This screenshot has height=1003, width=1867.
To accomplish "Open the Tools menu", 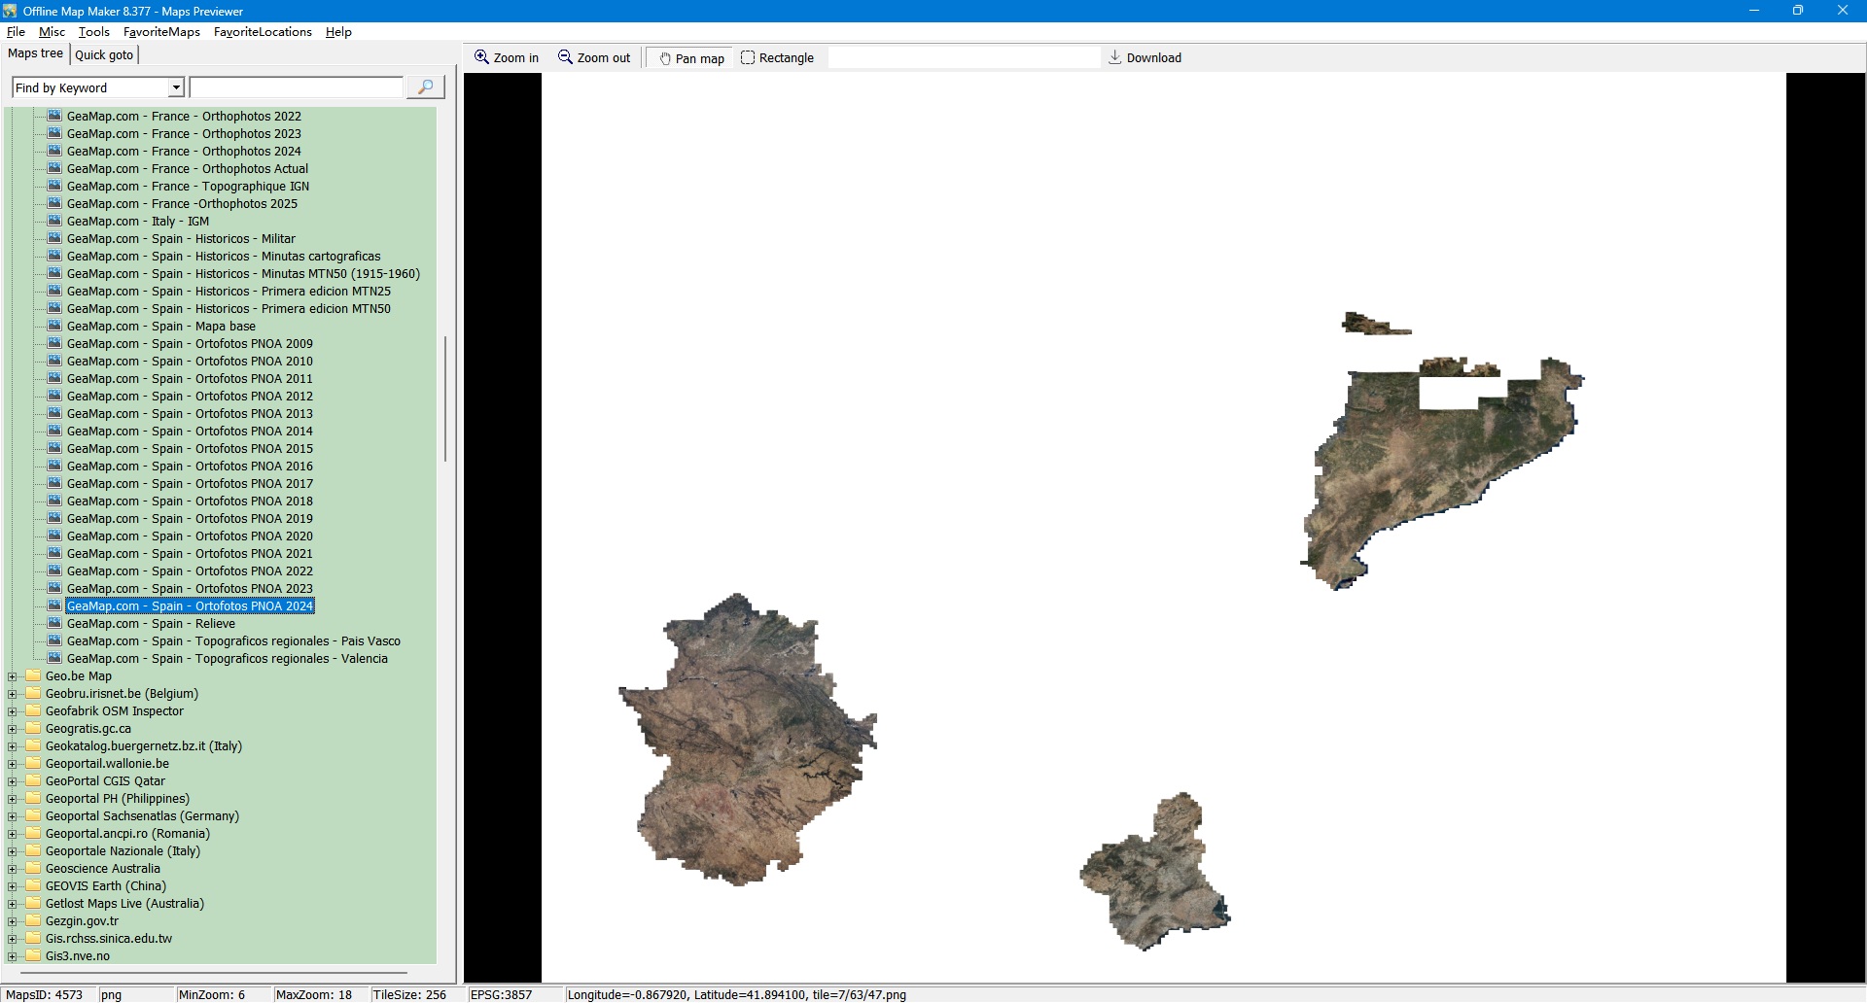I will pyautogui.click(x=93, y=32).
